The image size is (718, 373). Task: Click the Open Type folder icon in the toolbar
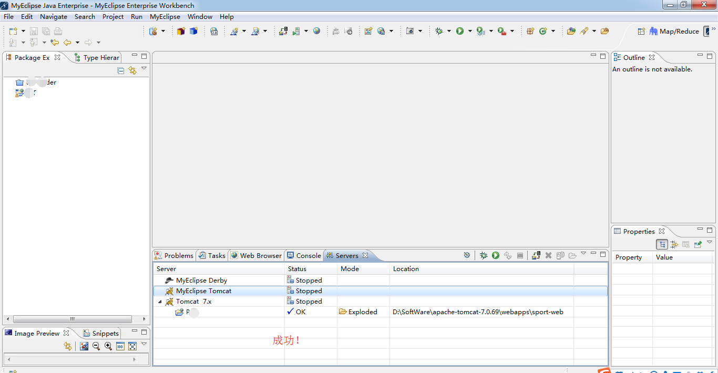coord(571,32)
